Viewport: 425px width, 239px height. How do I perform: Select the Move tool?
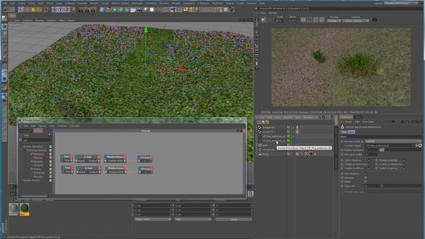click(27, 10)
